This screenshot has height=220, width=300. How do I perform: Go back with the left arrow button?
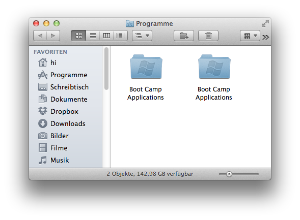[x=40, y=36]
